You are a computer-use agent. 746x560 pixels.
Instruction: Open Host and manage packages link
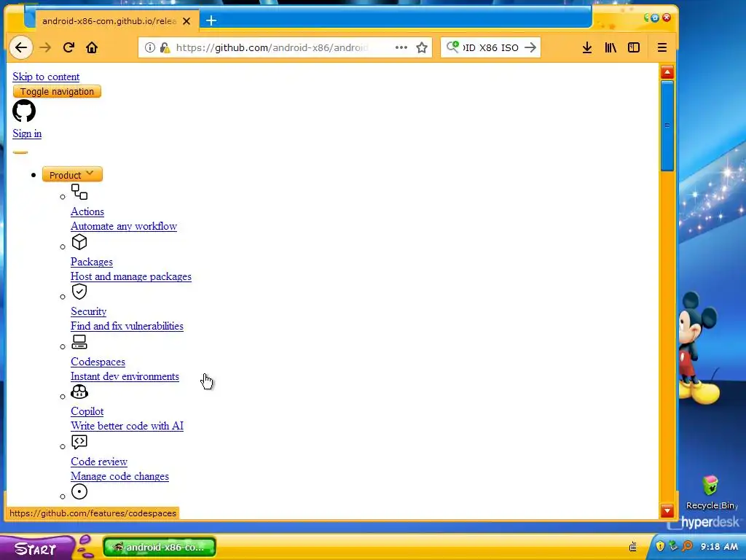(x=131, y=276)
